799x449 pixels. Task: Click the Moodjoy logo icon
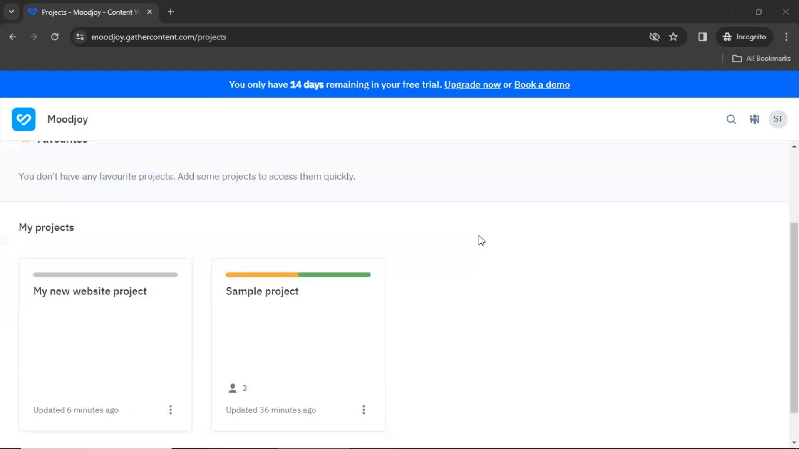pyautogui.click(x=24, y=119)
